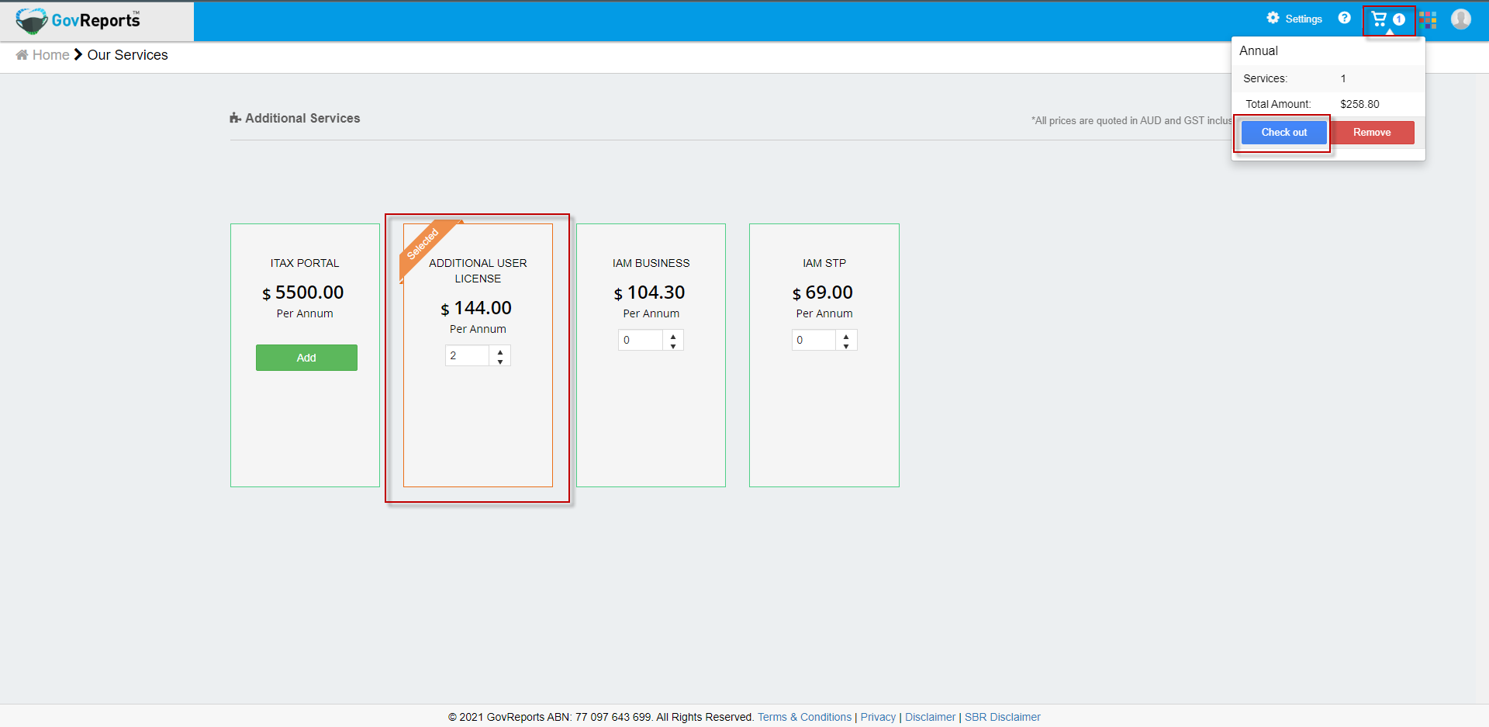
Task: Click the Total Amount: label in cart
Action: tap(1278, 104)
